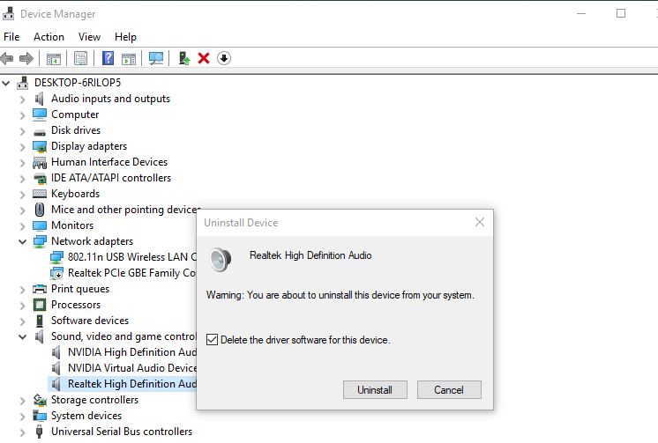The height and width of the screenshot is (443, 658).
Task: Click the Disable device down-arrow icon
Action: coord(224,58)
